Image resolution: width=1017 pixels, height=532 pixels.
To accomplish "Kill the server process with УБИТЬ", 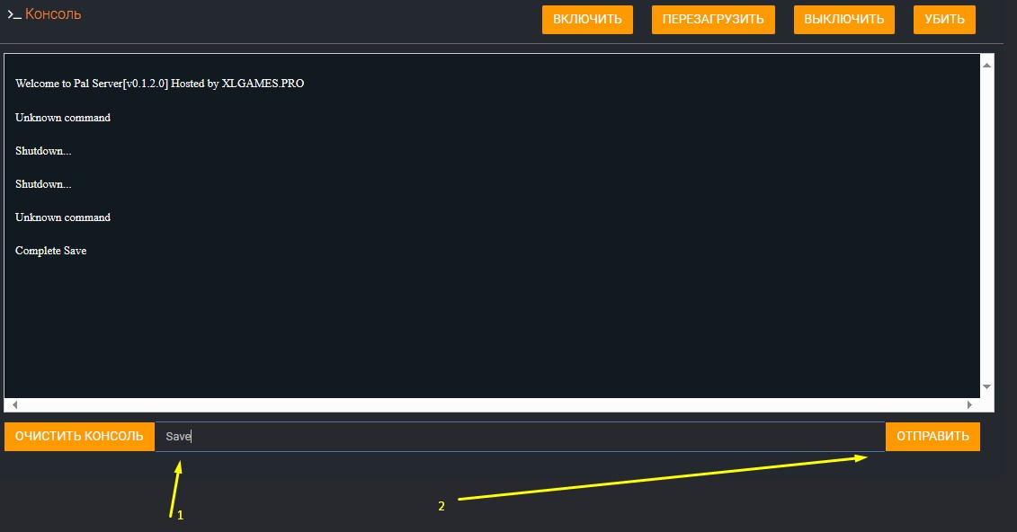I will coord(944,19).
